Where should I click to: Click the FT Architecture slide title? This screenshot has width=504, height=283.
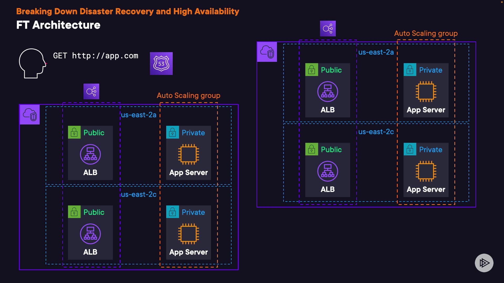tap(58, 25)
